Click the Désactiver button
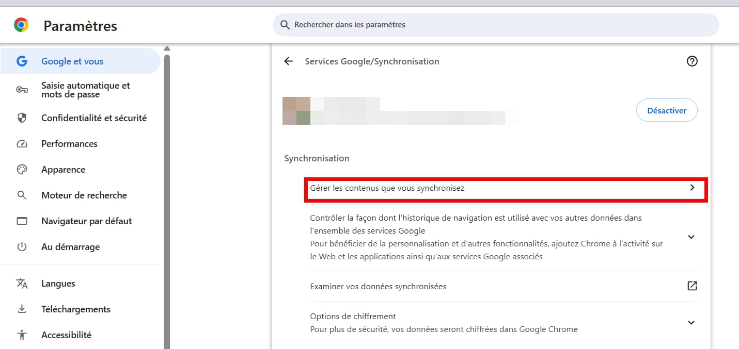The width and height of the screenshot is (739, 349). [666, 110]
